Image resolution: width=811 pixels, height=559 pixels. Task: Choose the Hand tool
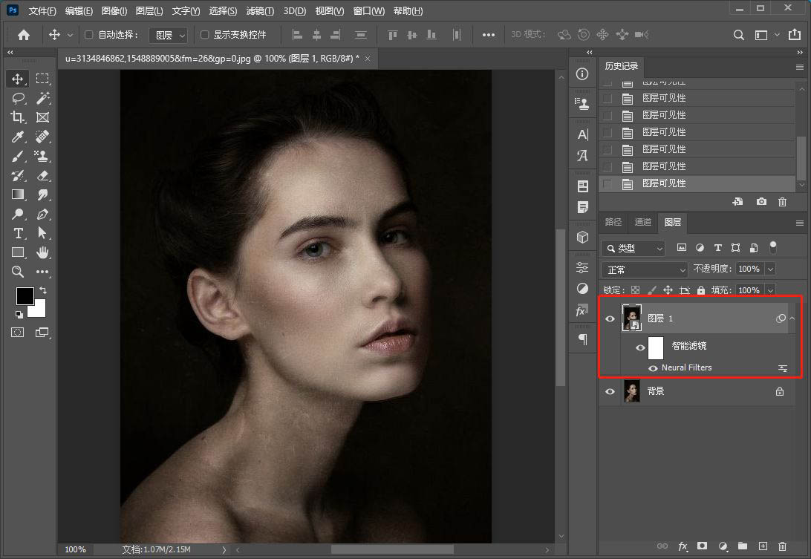pyautogui.click(x=43, y=252)
